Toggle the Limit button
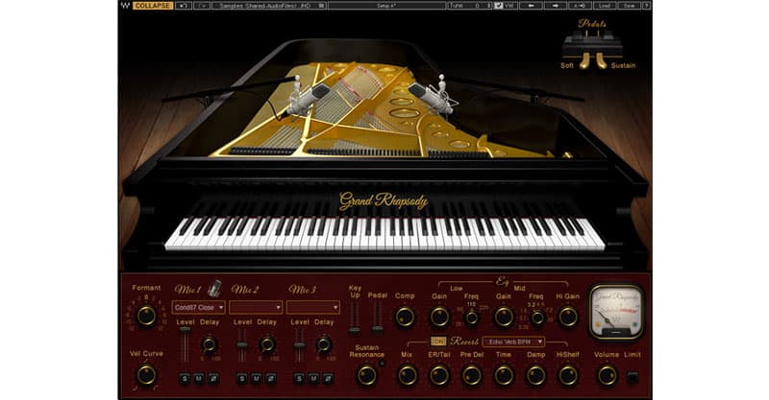Viewport: 769px width, 400px height. (x=633, y=377)
